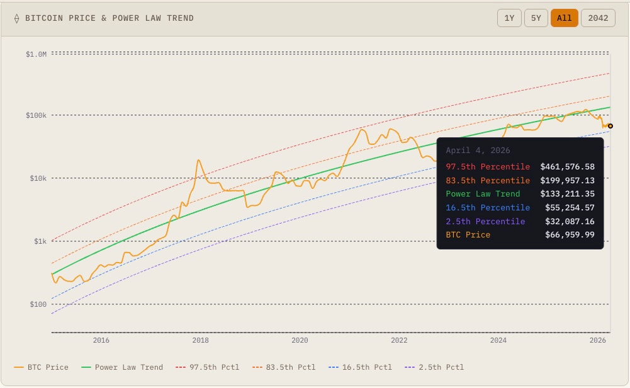Click the 97.5th Percentile label in tooltip
630x388 pixels.
tap(488, 166)
